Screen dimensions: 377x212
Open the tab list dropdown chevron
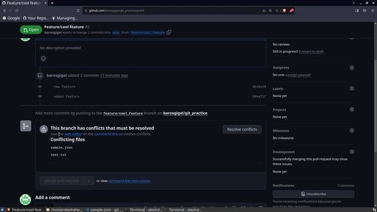(x=353, y=3)
